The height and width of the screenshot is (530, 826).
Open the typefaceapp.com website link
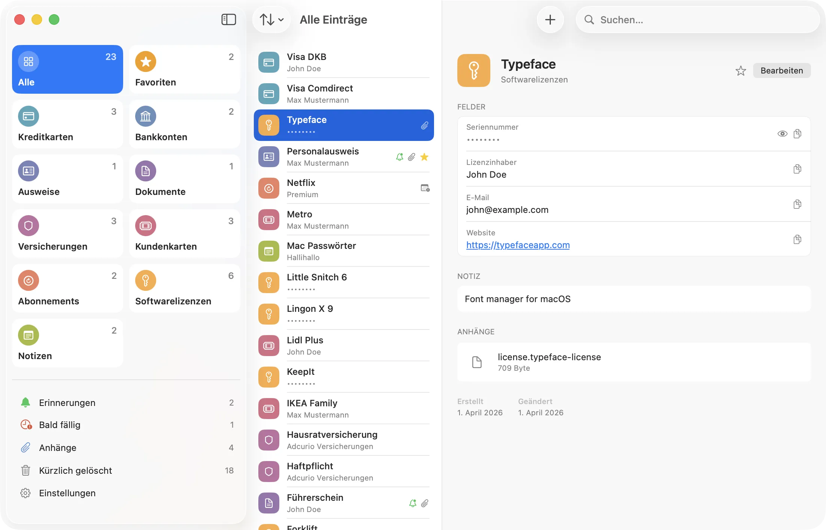click(517, 245)
